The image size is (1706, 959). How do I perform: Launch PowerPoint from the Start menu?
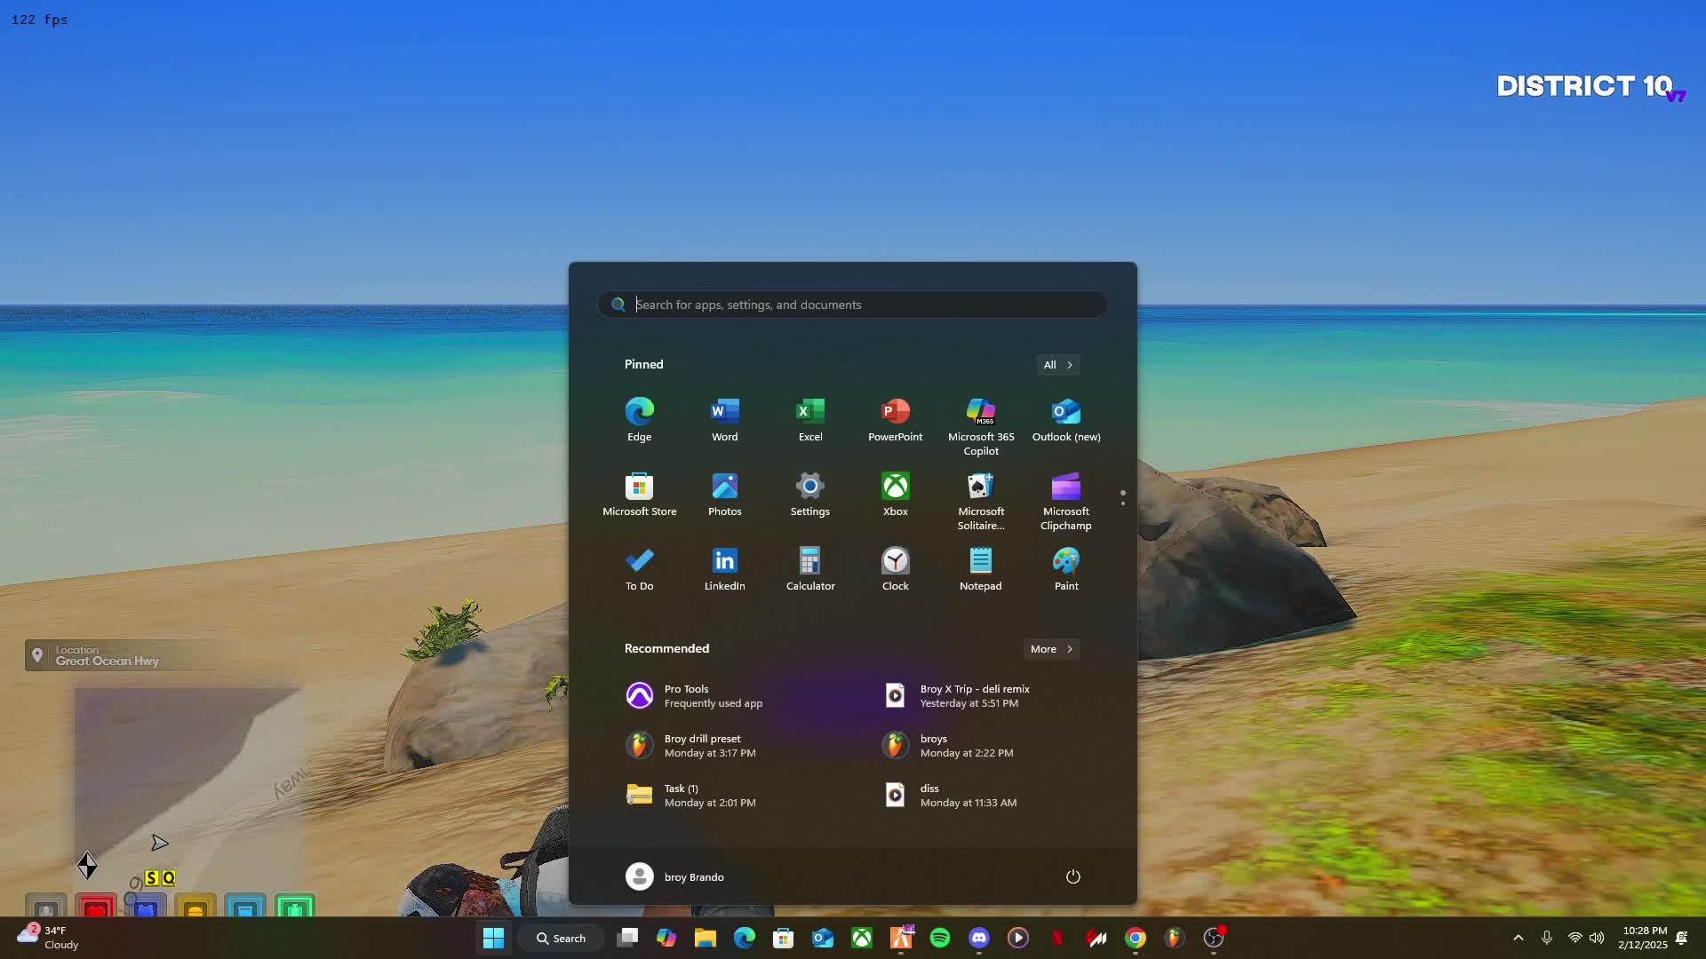(x=895, y=420)
